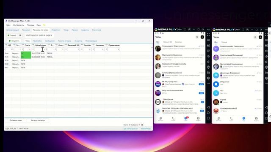The image size is (271, 152).
Task: Open Профиль icon in left MEmu bottom bar
Action: pyautogui.click(x=198, y=119)
